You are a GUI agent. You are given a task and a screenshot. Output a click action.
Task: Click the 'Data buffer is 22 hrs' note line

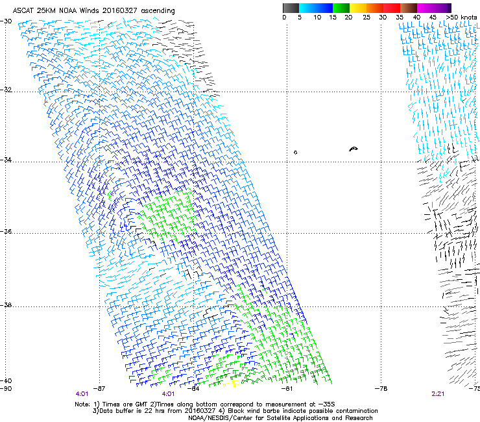235,411
